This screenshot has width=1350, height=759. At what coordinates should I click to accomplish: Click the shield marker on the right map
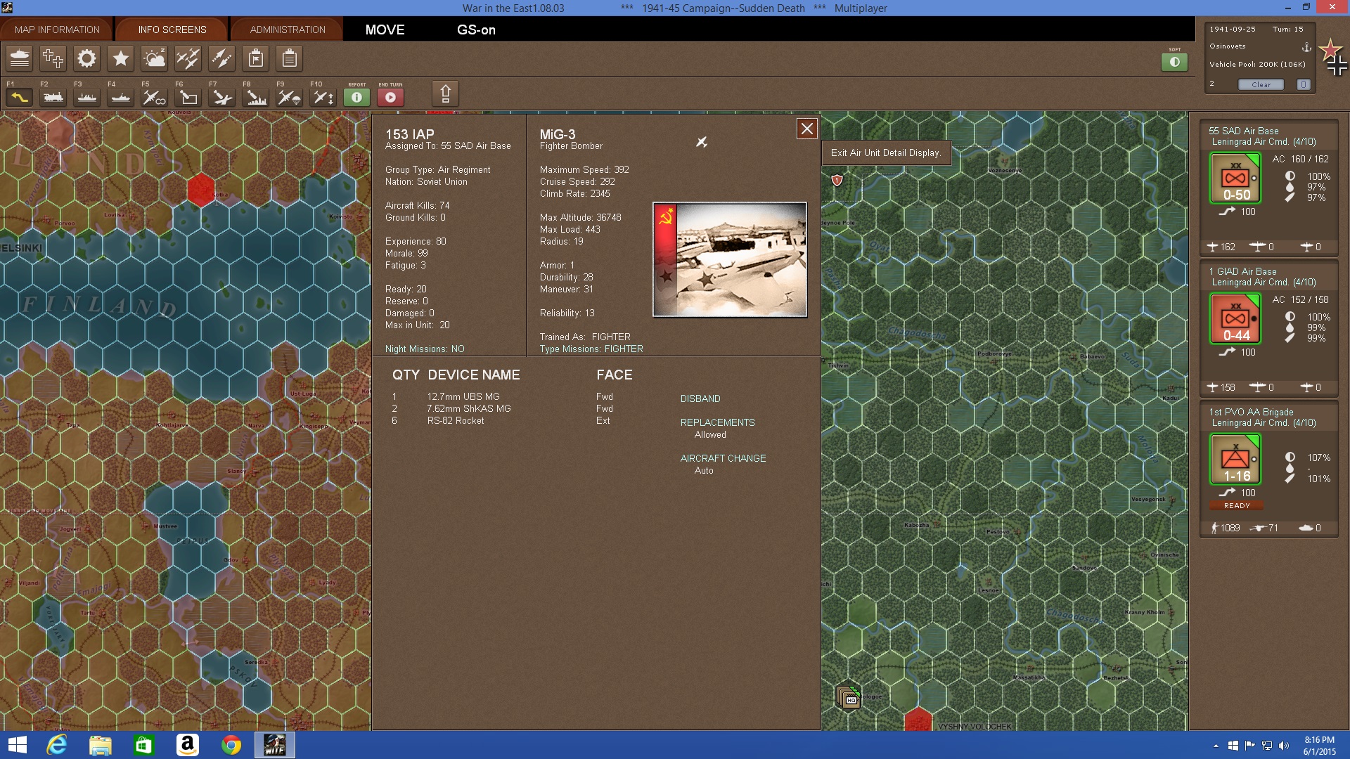837,181
